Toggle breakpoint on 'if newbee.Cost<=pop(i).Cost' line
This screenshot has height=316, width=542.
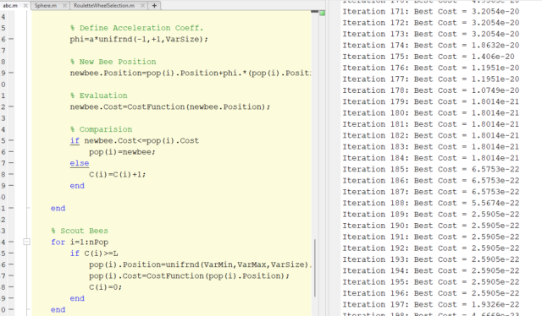pos(11,140)
